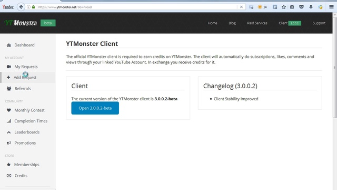Image resolution: width=337 pixels, height=190 pixels.
Task: Click the Pocket shield icon
Action: [x=301, y=7]
